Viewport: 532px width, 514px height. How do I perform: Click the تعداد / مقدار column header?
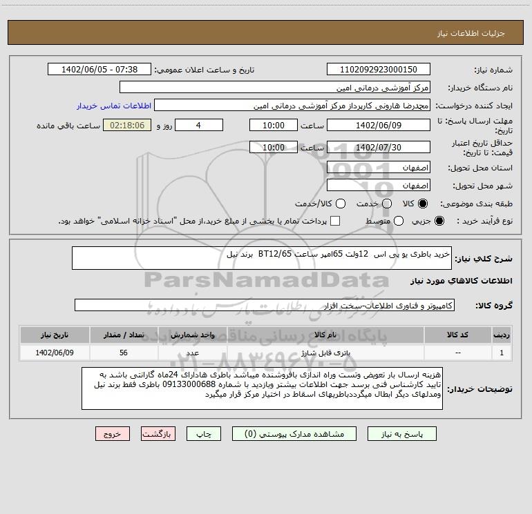[124, 335]
